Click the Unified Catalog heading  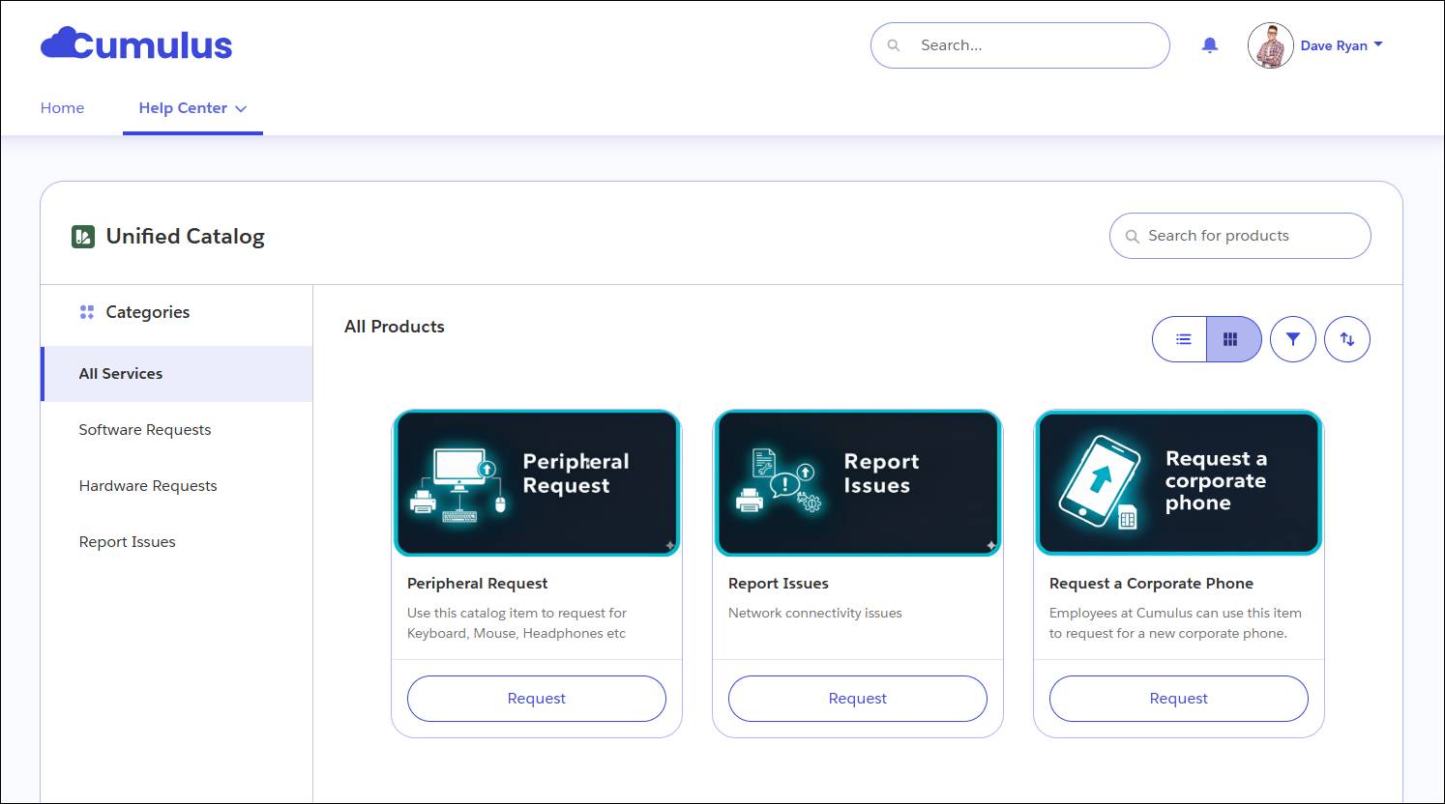[186, 237]
